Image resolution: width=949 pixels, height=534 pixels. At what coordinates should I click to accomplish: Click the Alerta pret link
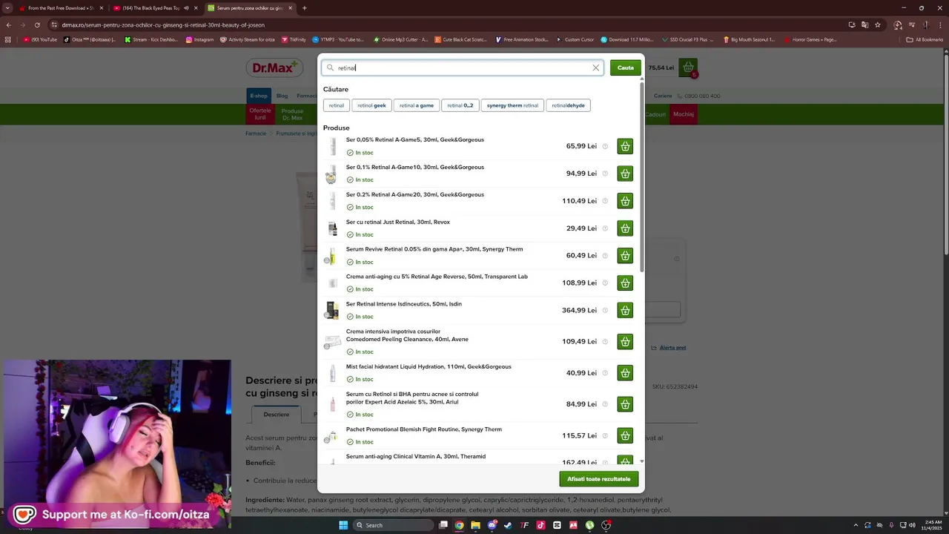[672, 348]
